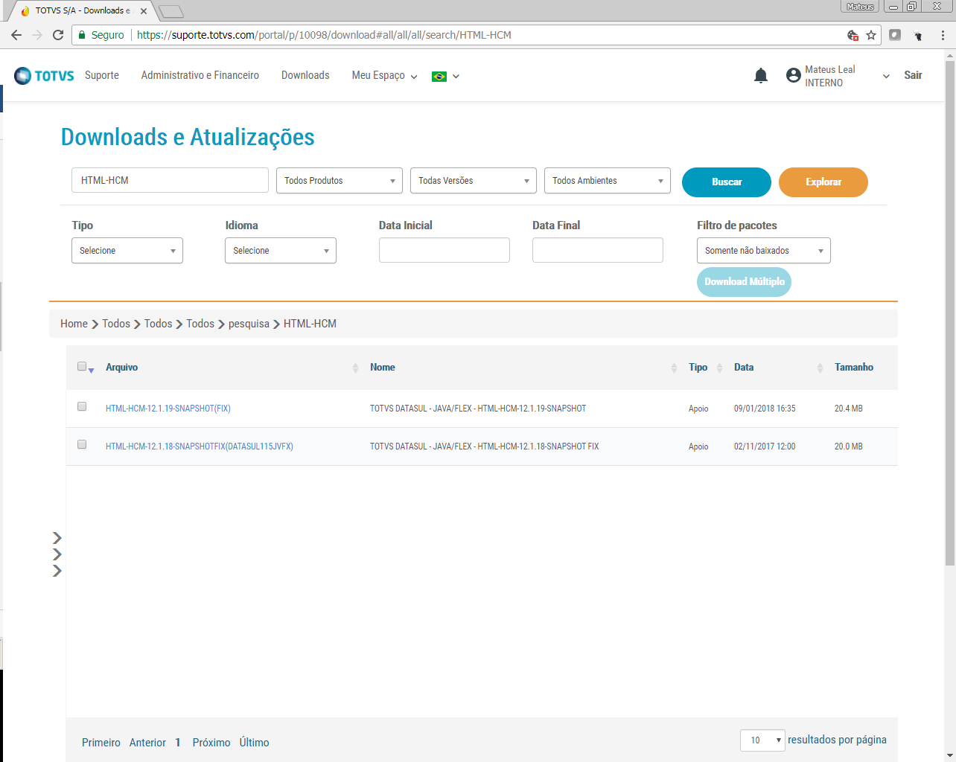Image resolution: width=956 pixels, height=762 pixels.
Task: Click the HTML-HCM breadcrumb item
Action: (x=310, y=324)
